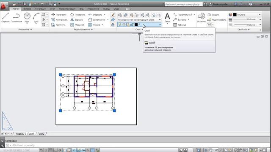
Task: Select the Дуга arc tool
Action: coord(36,18)
